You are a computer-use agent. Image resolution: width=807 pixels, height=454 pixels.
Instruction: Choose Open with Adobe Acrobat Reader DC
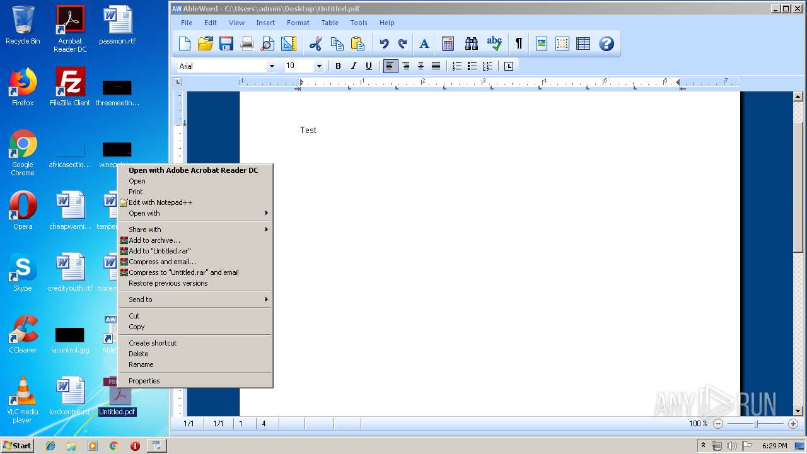click(x=195, y=170)
